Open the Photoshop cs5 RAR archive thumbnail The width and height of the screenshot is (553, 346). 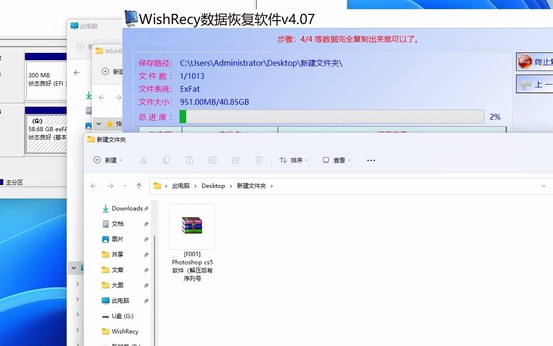(192, 226)
